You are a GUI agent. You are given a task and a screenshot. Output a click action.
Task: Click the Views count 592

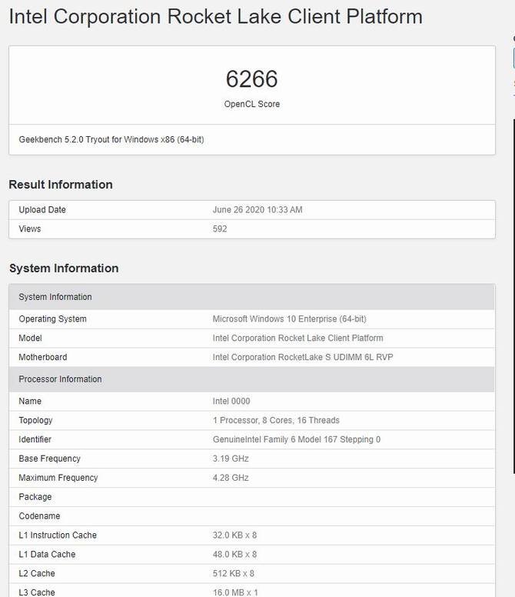(x=220, y=229)
